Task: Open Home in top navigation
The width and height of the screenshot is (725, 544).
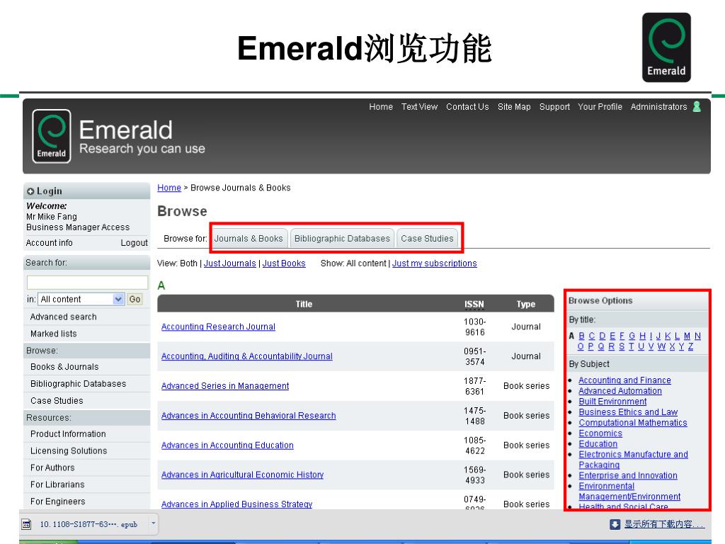Action: (381, 107)
